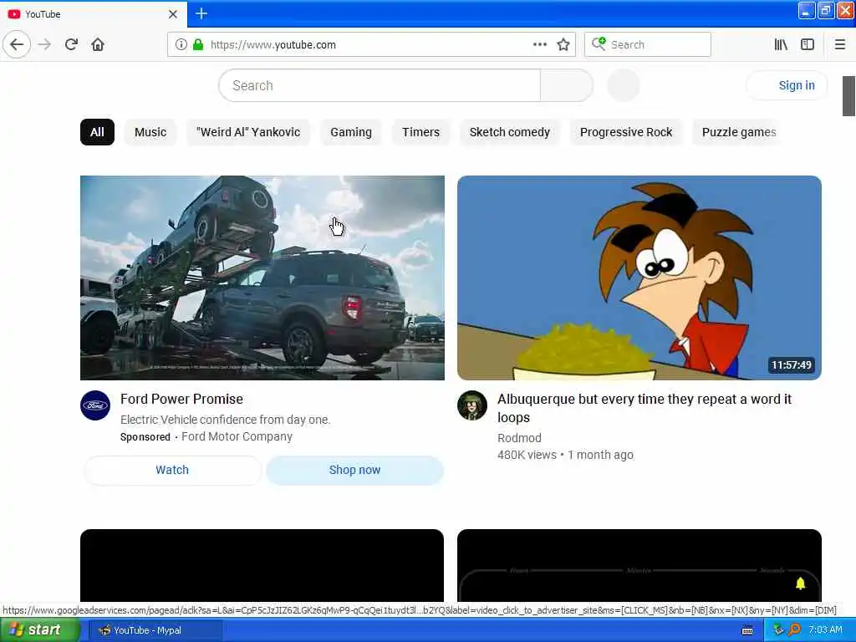Click the 7:03 AM taskbar clock
This screenshot has height=642, width=856.
(825, 630)
